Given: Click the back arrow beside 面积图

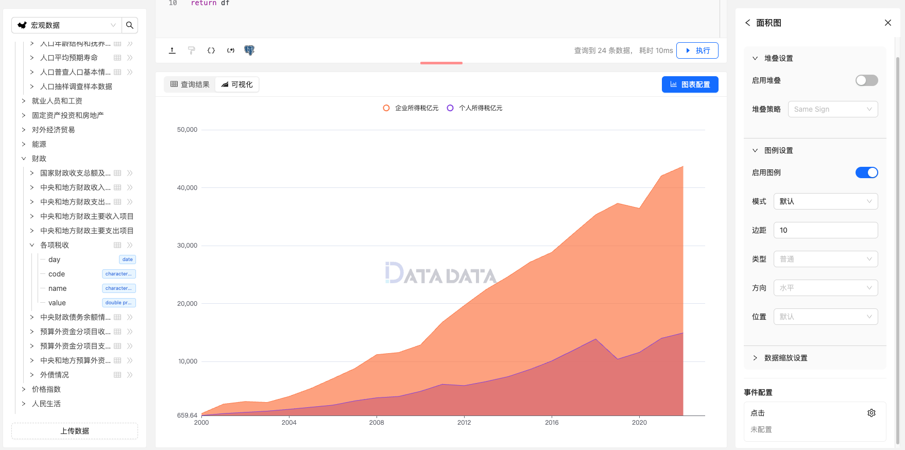Looking at the screenshot, I should pyautogui.click(x=748, y=23).
